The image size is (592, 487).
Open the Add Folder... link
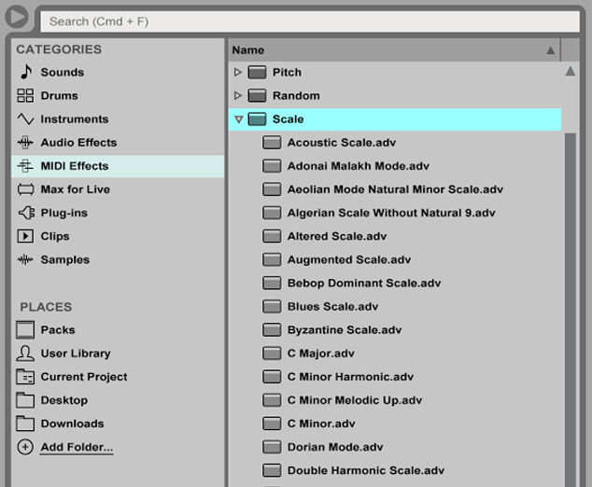click(x=77, y=447)
